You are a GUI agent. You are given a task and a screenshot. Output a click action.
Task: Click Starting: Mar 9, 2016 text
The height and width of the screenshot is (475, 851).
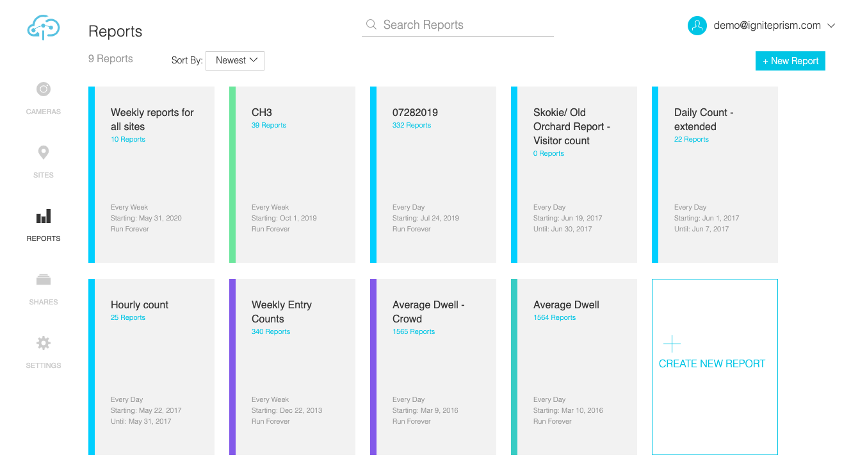coord(425,410)
